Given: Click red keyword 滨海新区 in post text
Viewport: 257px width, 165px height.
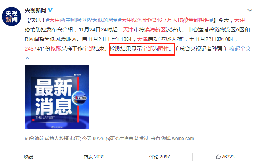Looking at the screenshot, I should coord(155,29).
